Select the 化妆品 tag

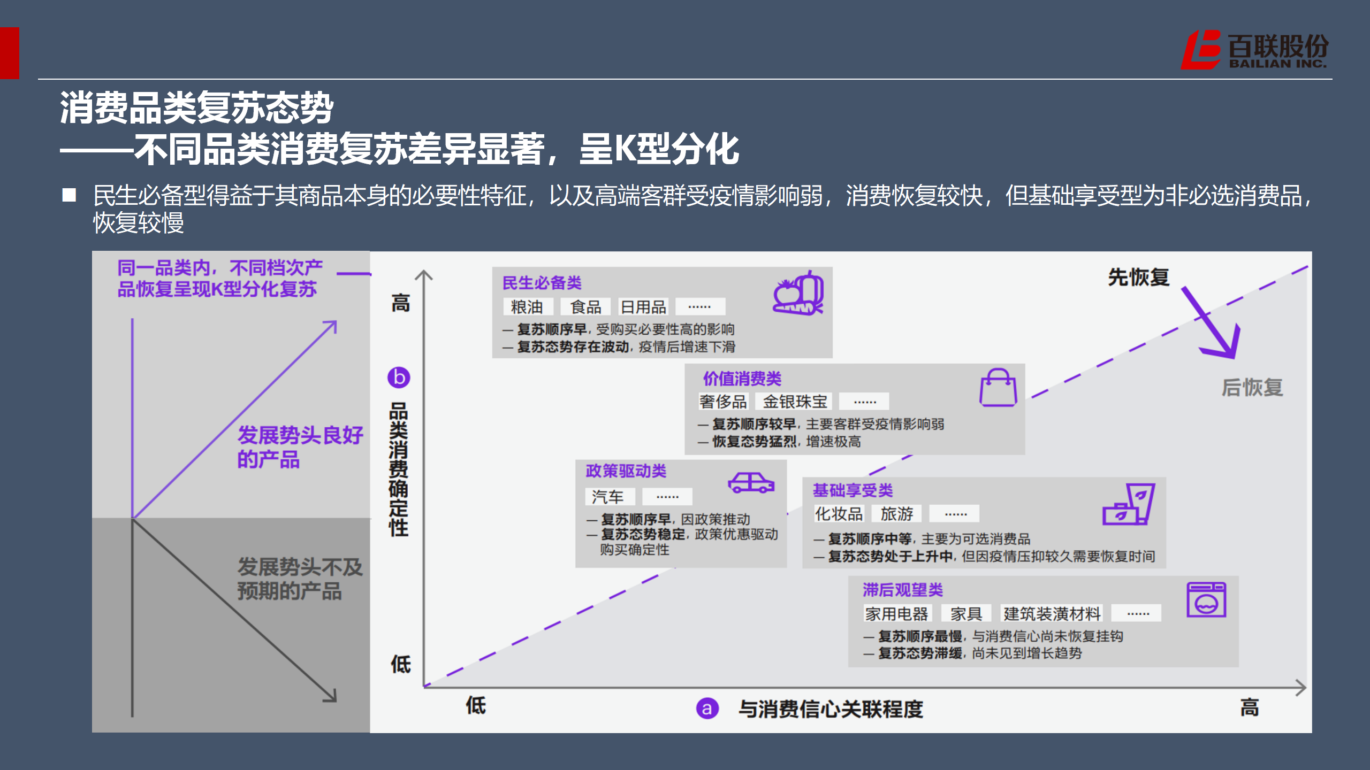pyautogui.click(x=839, y=514)
